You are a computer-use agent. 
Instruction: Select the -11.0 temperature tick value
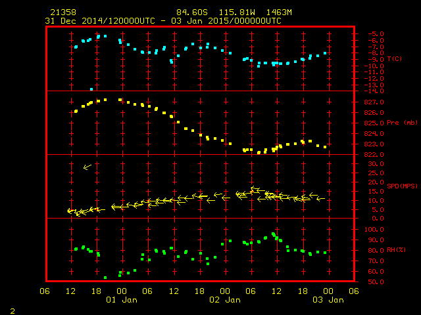[374, 72]
